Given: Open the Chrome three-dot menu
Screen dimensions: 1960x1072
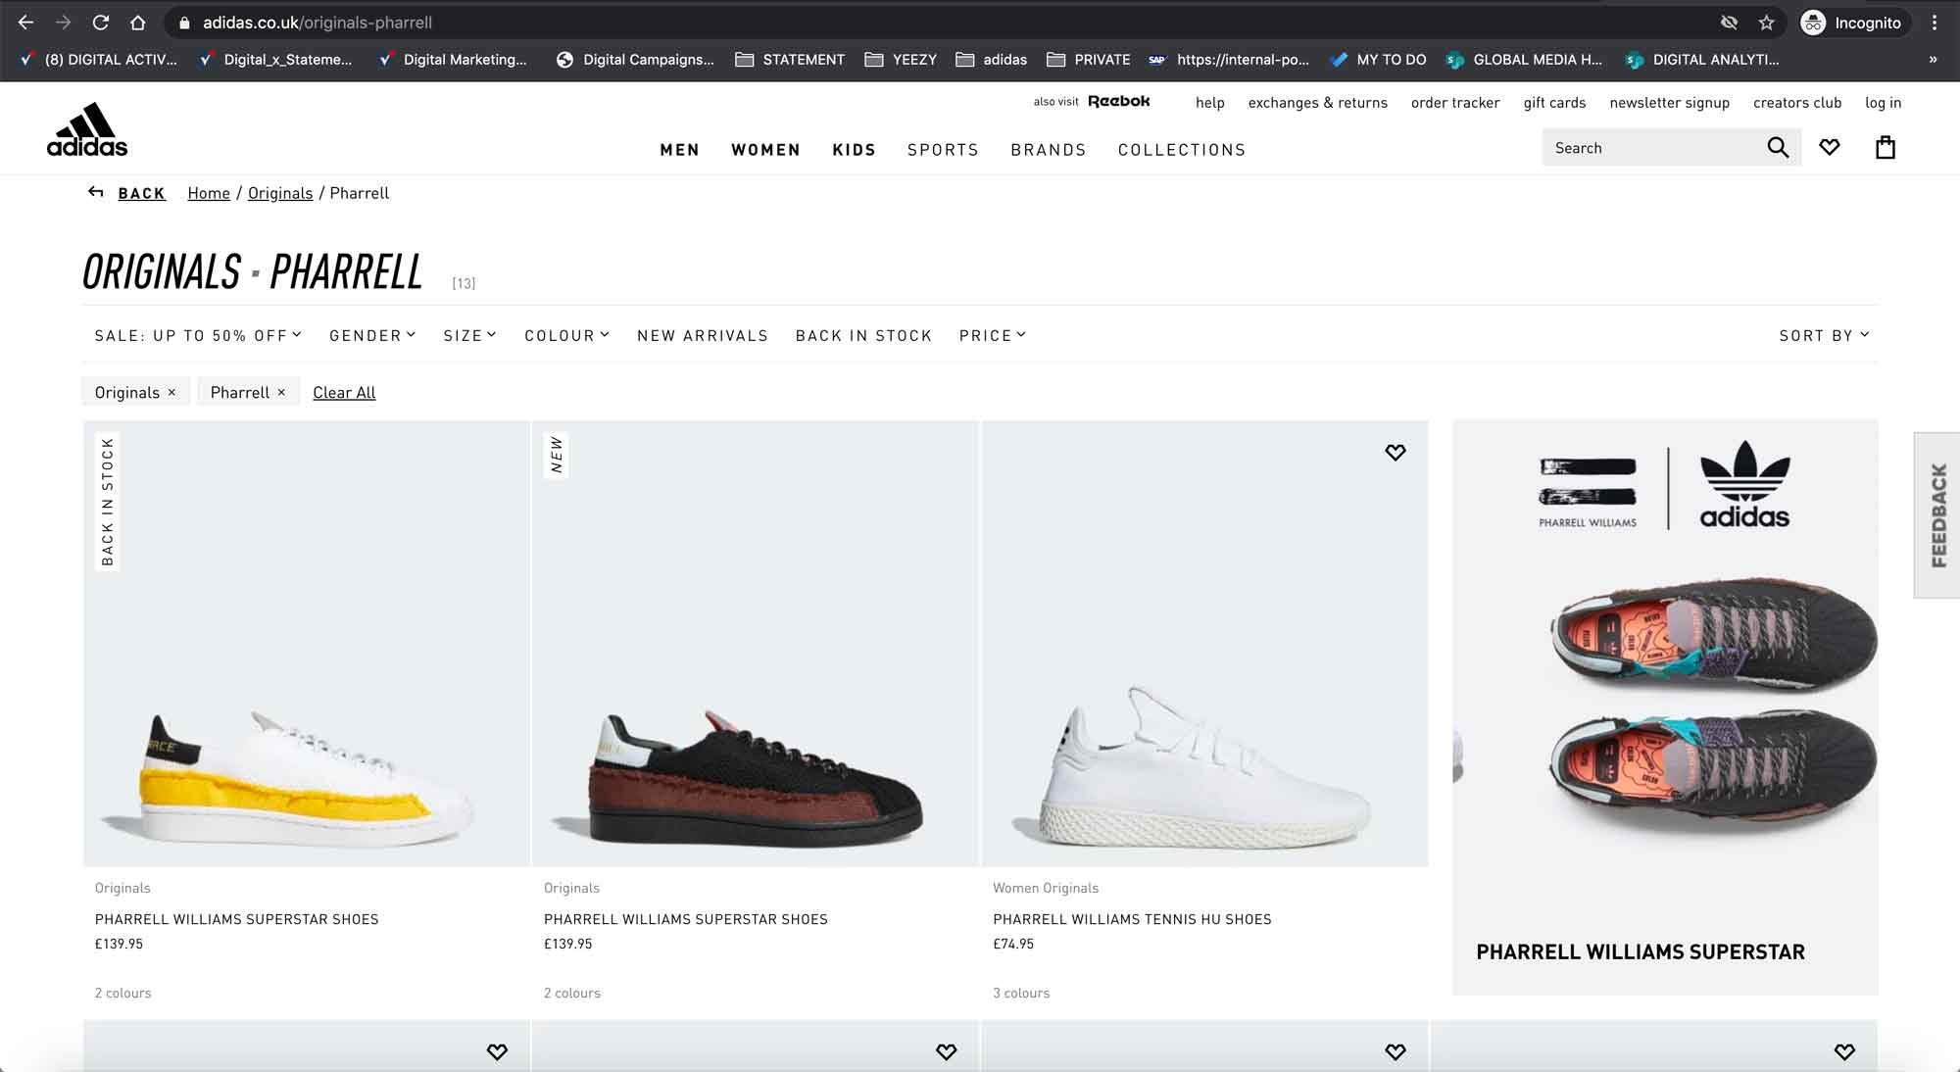Looking at the screenshot, I should [x=1935, y=23].
